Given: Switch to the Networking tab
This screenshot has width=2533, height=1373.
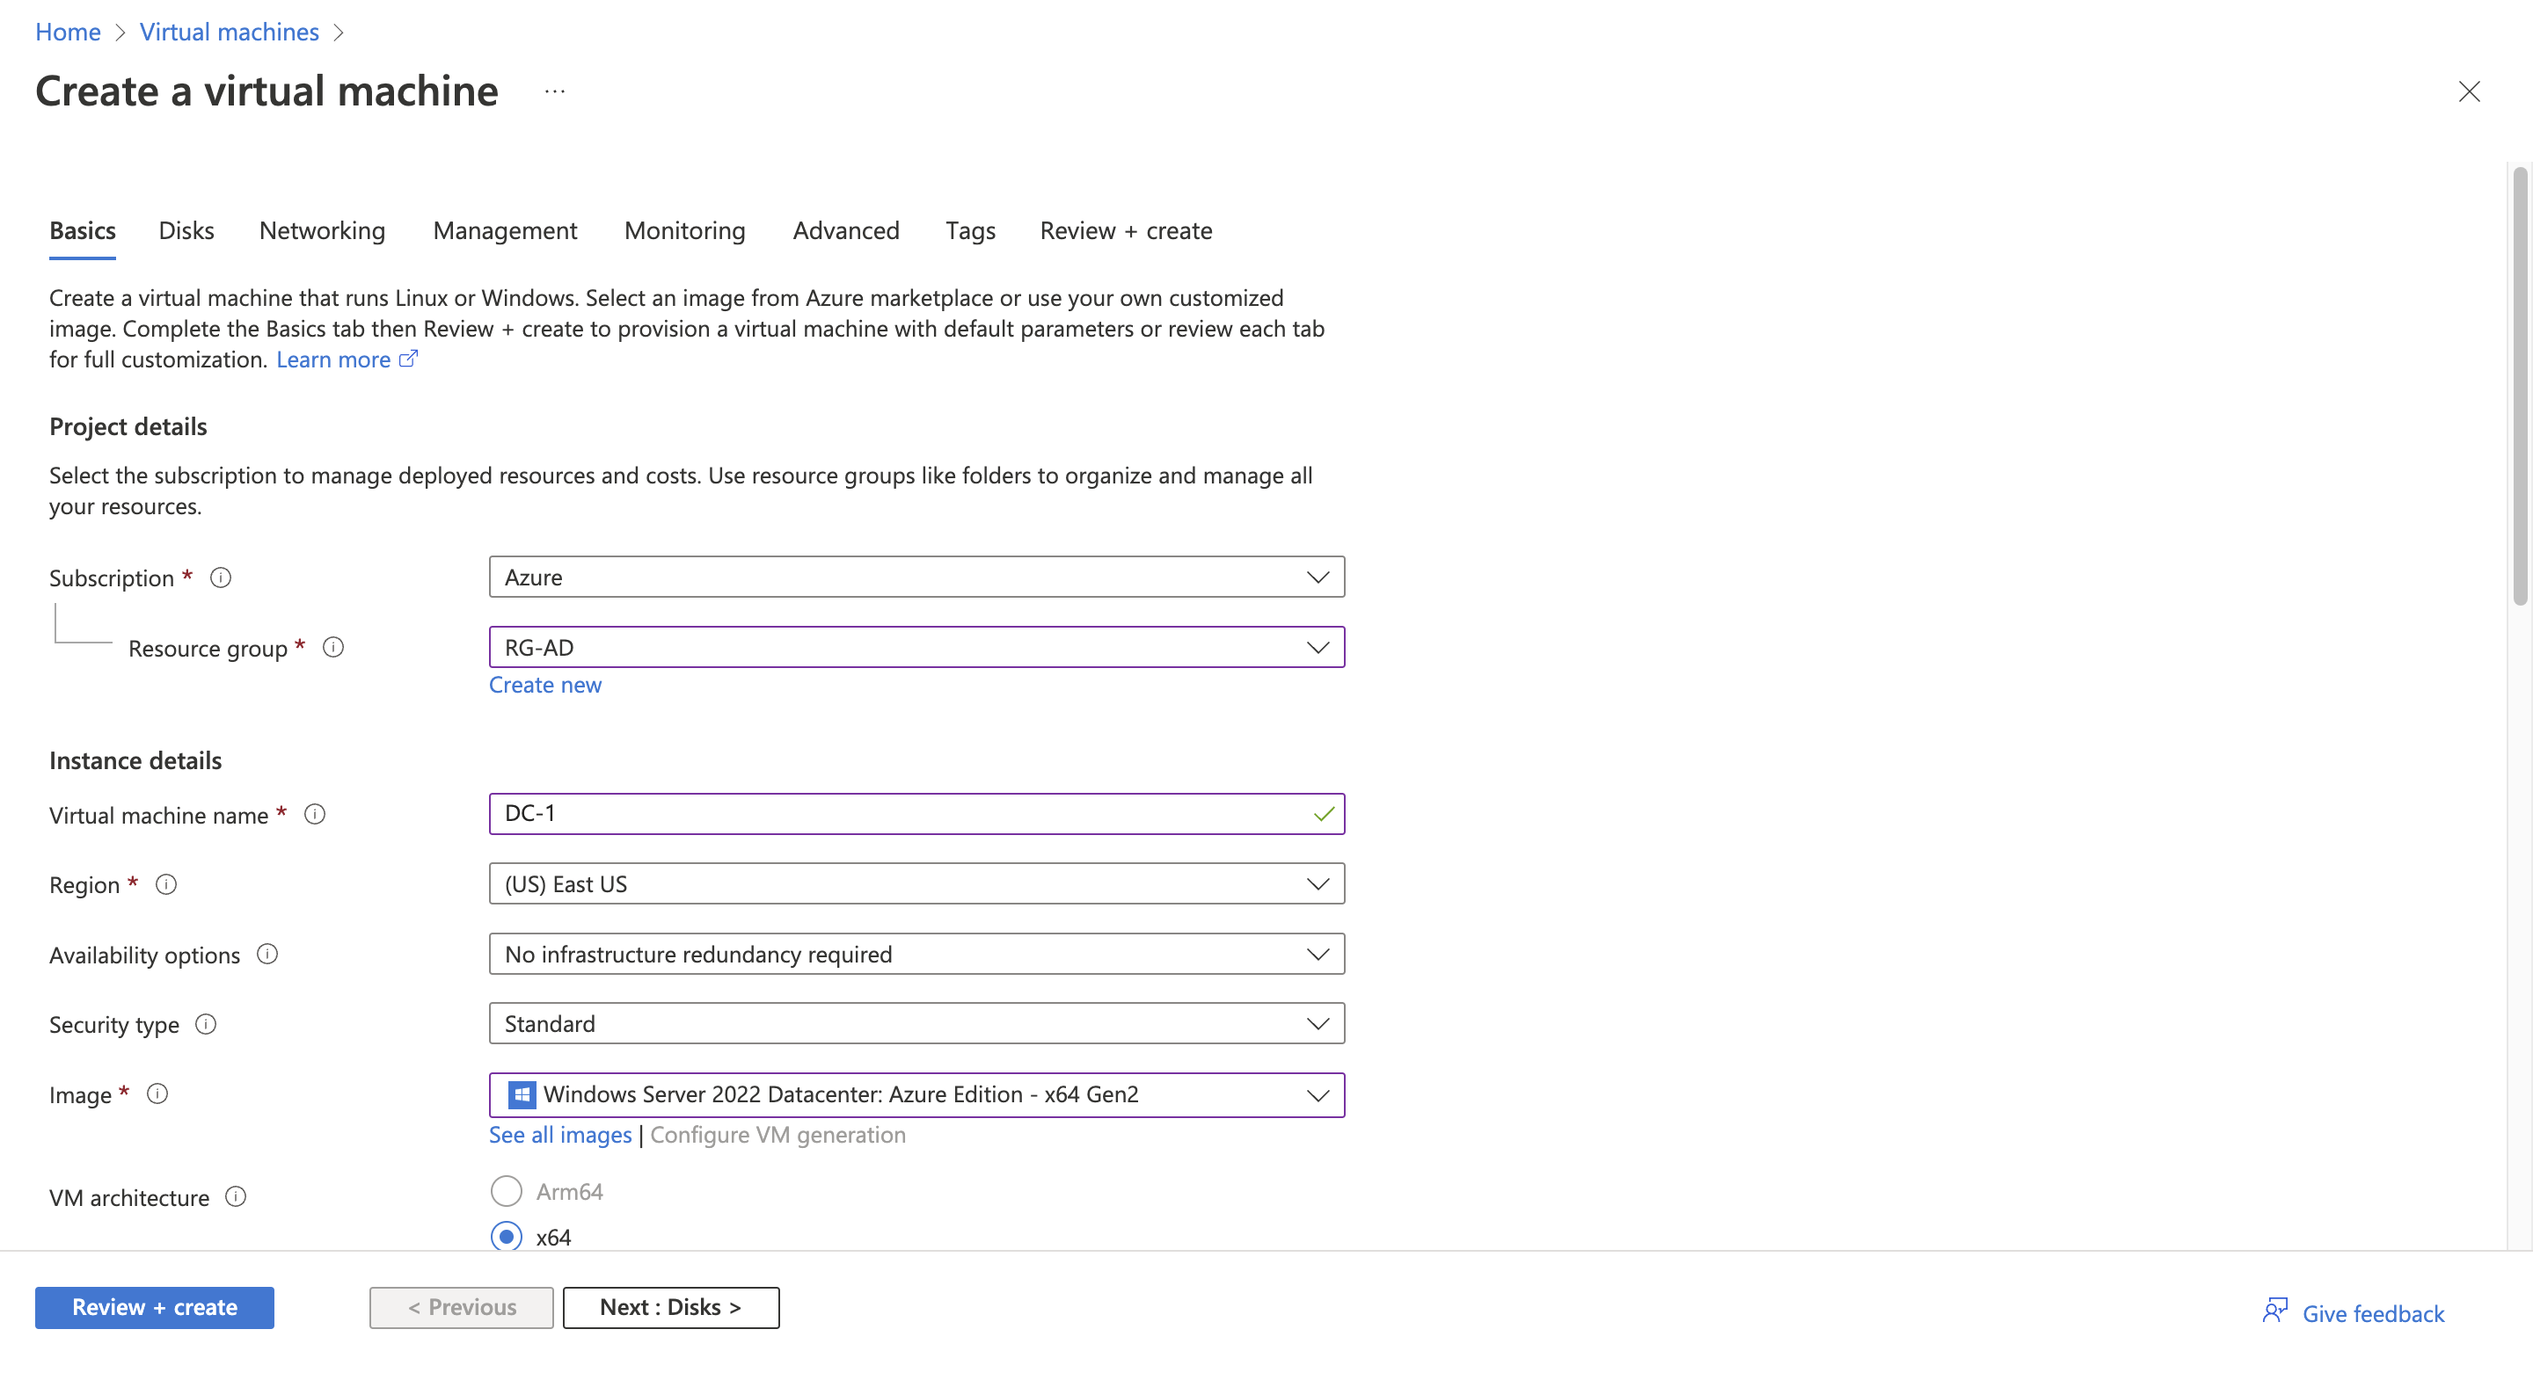Looking at the screenshot, I should pyautogui.click(x=321, y=230).
